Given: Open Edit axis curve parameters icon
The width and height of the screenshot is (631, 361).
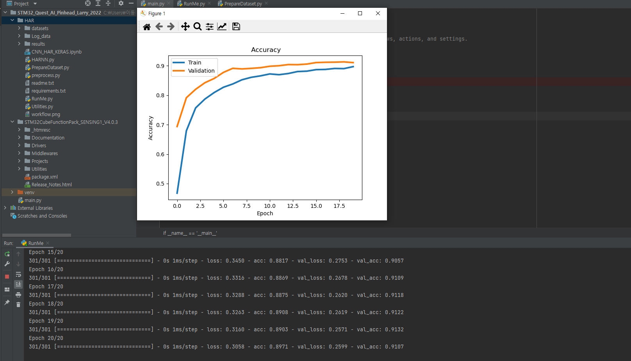Looking at the screenshot, I should (x=222, y=27).
